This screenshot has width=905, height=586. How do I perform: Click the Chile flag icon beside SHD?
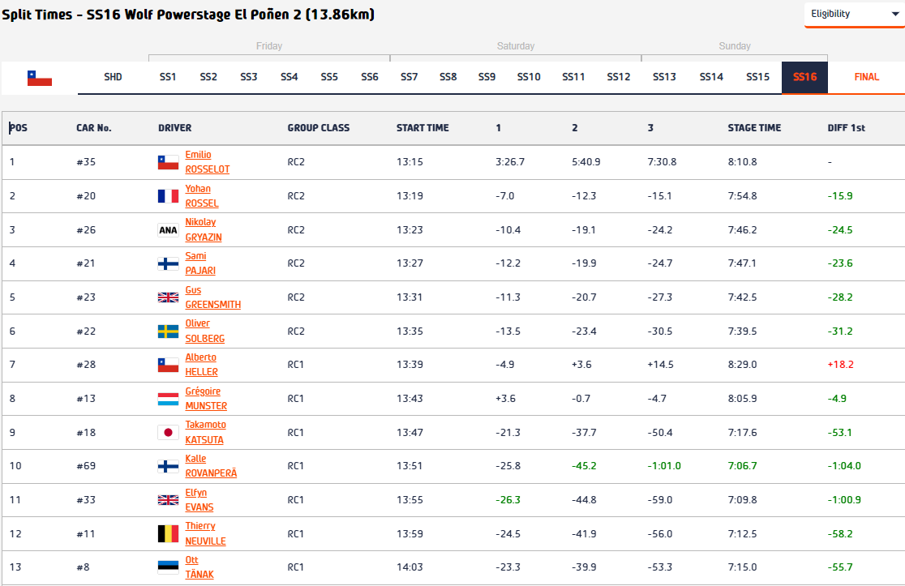point(40,78)
